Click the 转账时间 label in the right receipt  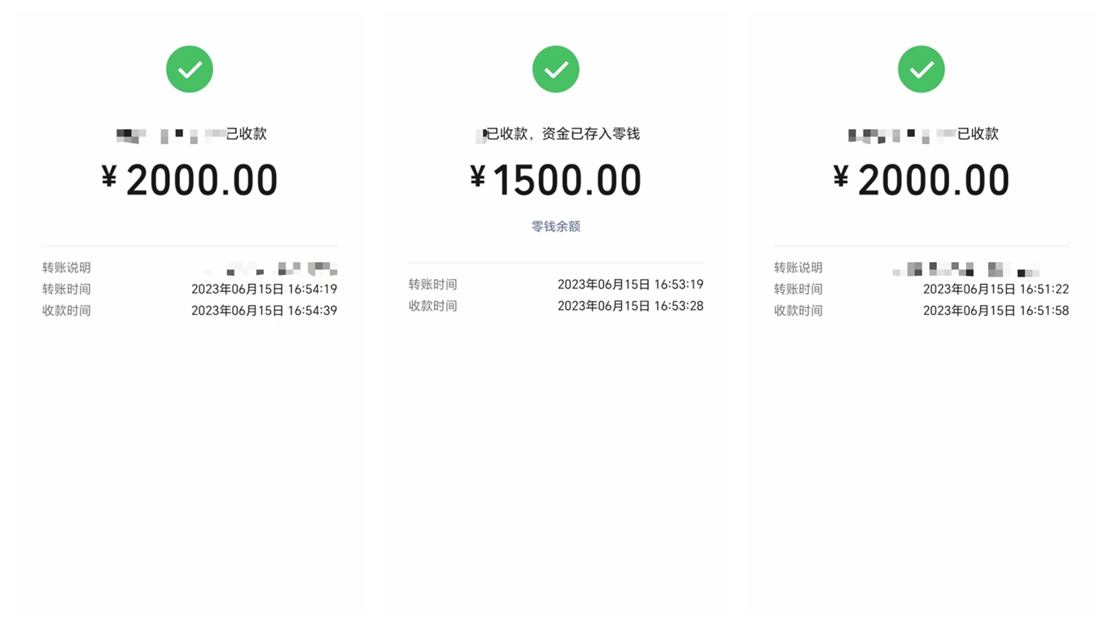[799, 289]
